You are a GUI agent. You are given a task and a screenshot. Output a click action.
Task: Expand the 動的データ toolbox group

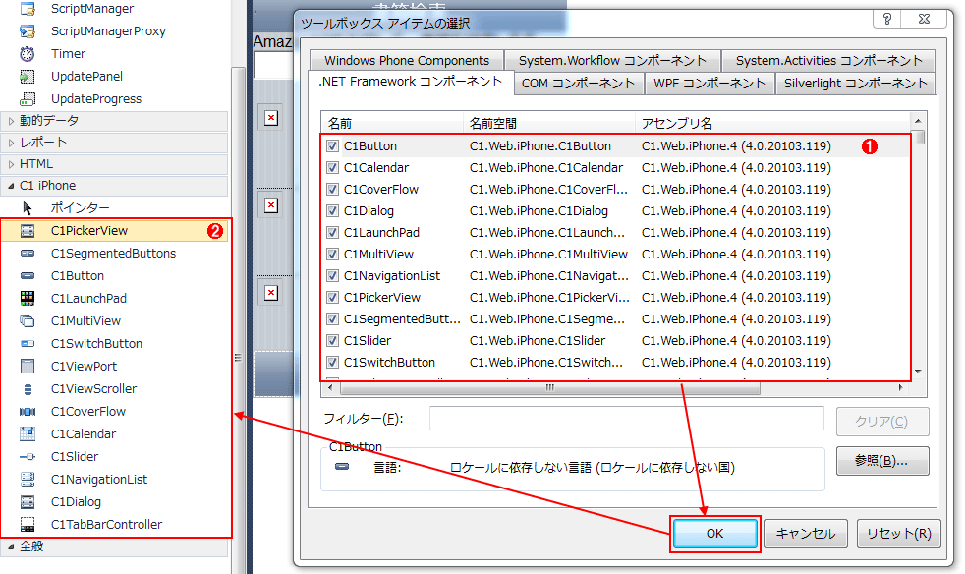click(11, 121)
